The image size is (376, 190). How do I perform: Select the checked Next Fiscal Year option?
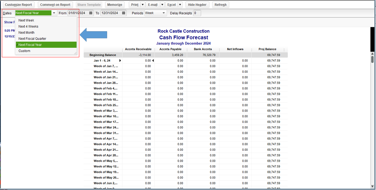tap(46, 45)
